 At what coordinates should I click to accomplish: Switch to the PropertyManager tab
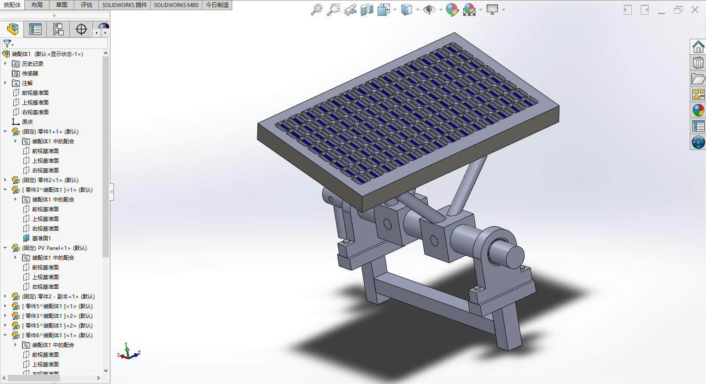click(x=35, y=30)
